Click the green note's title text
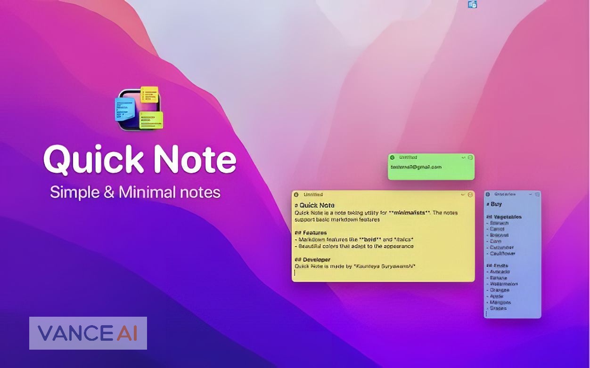Image resolution: width=590 pixels, height=368 pixels. tap(408, 157)
